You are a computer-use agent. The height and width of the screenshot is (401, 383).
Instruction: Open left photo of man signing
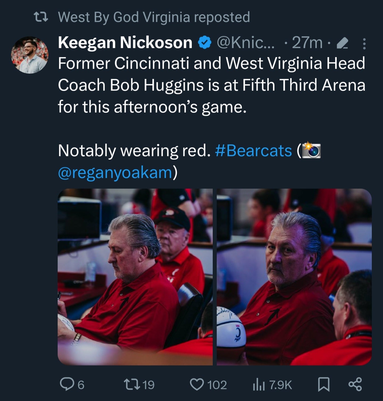pyautogui.click(x=135, y=277)
